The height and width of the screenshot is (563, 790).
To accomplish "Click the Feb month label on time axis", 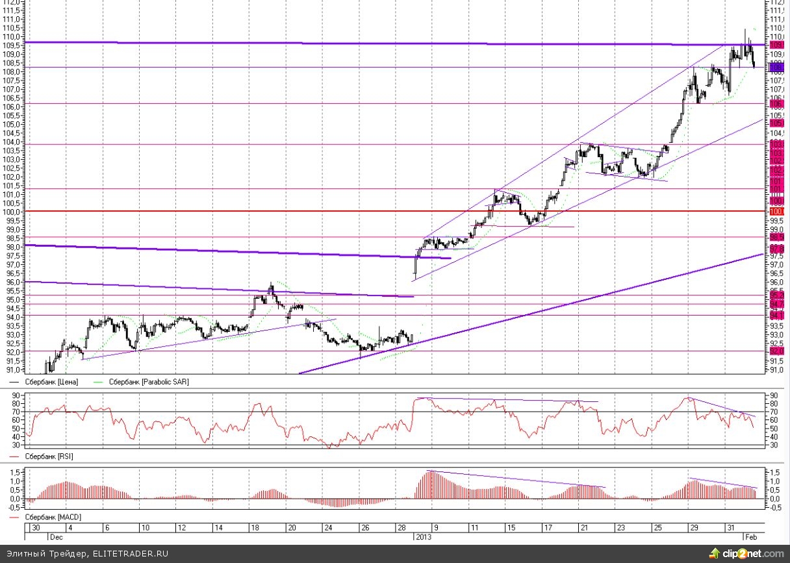I will (x=750, y=537).
